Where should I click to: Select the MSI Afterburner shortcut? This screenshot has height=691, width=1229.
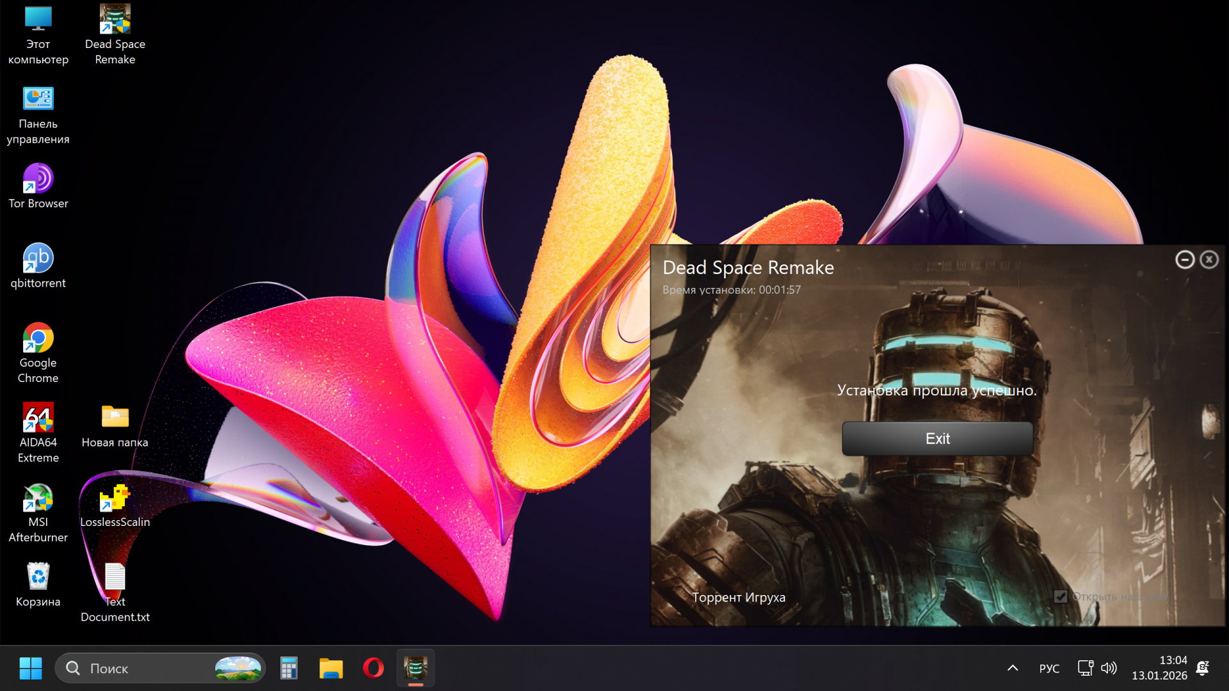pyautogui.click(x=38, y=498)
